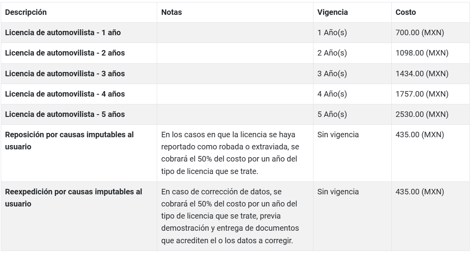Select the Licencia de automovilista - 1 año row

click(63, 33)
